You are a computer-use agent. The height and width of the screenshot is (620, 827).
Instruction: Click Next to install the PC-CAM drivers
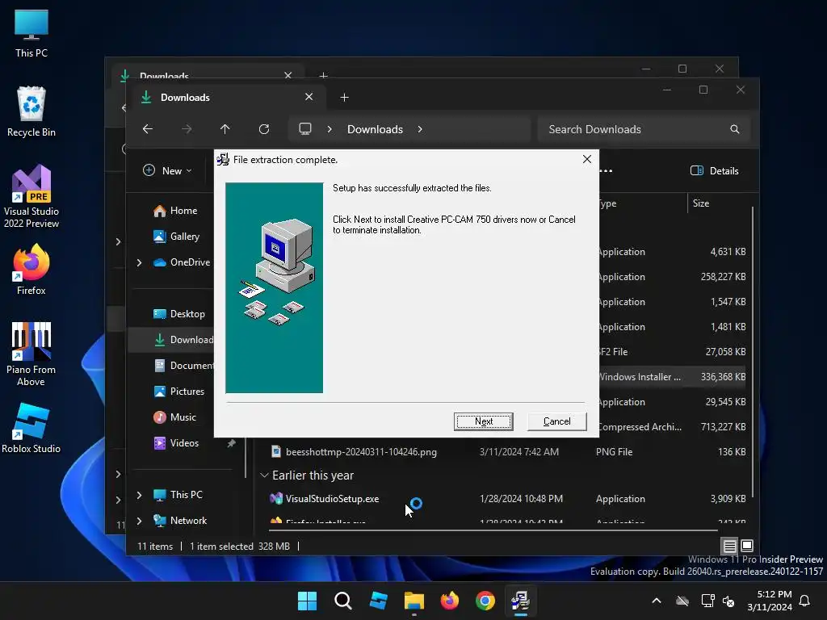coord(483,421)
